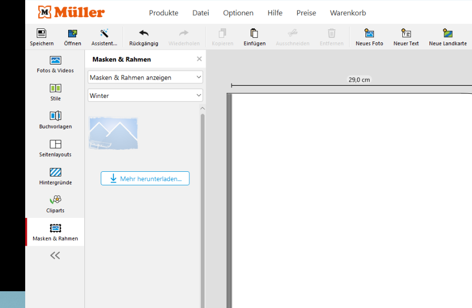
Task: Open the Fotos & Videos panel
Action: click(x=56, y=64)
